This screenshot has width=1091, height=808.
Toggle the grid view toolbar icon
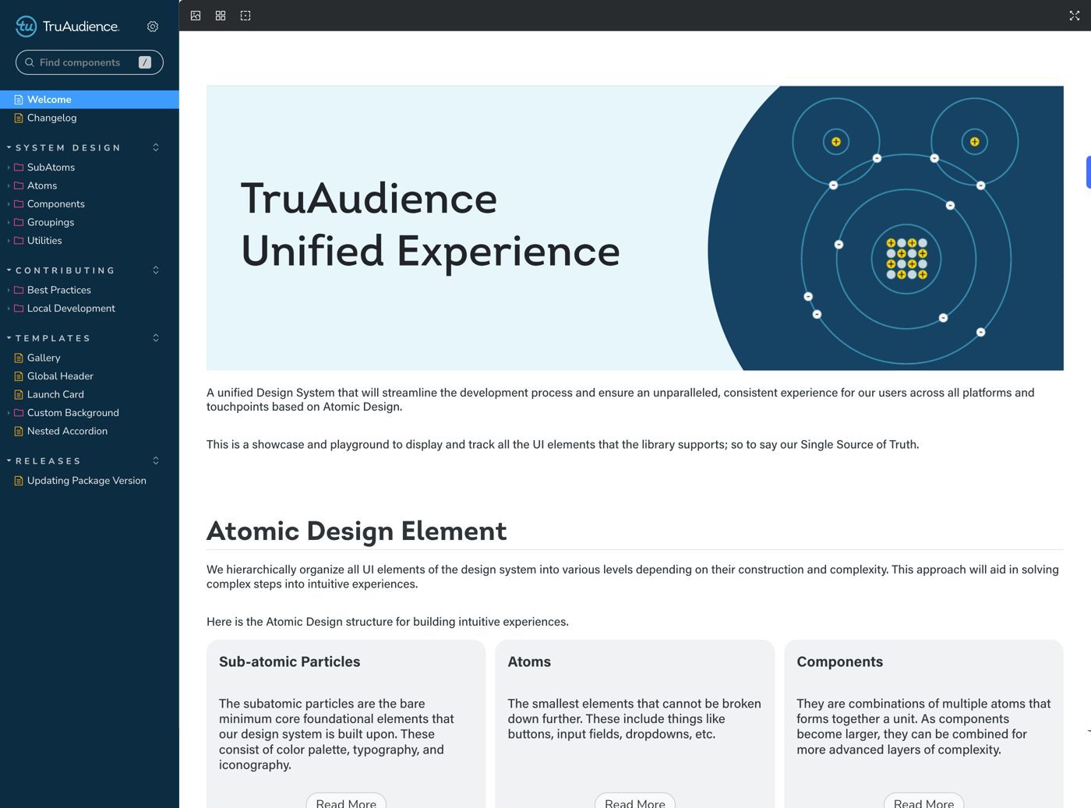coord(221,16)
